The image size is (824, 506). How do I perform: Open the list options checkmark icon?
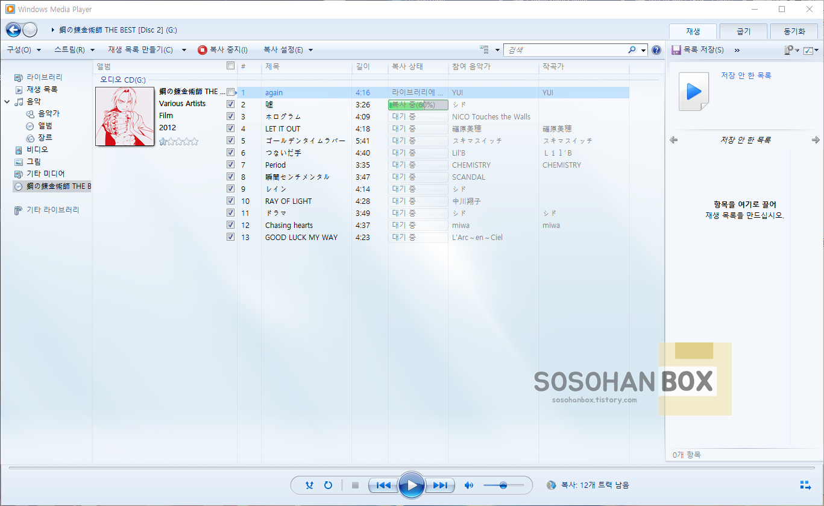click(809, 50)
